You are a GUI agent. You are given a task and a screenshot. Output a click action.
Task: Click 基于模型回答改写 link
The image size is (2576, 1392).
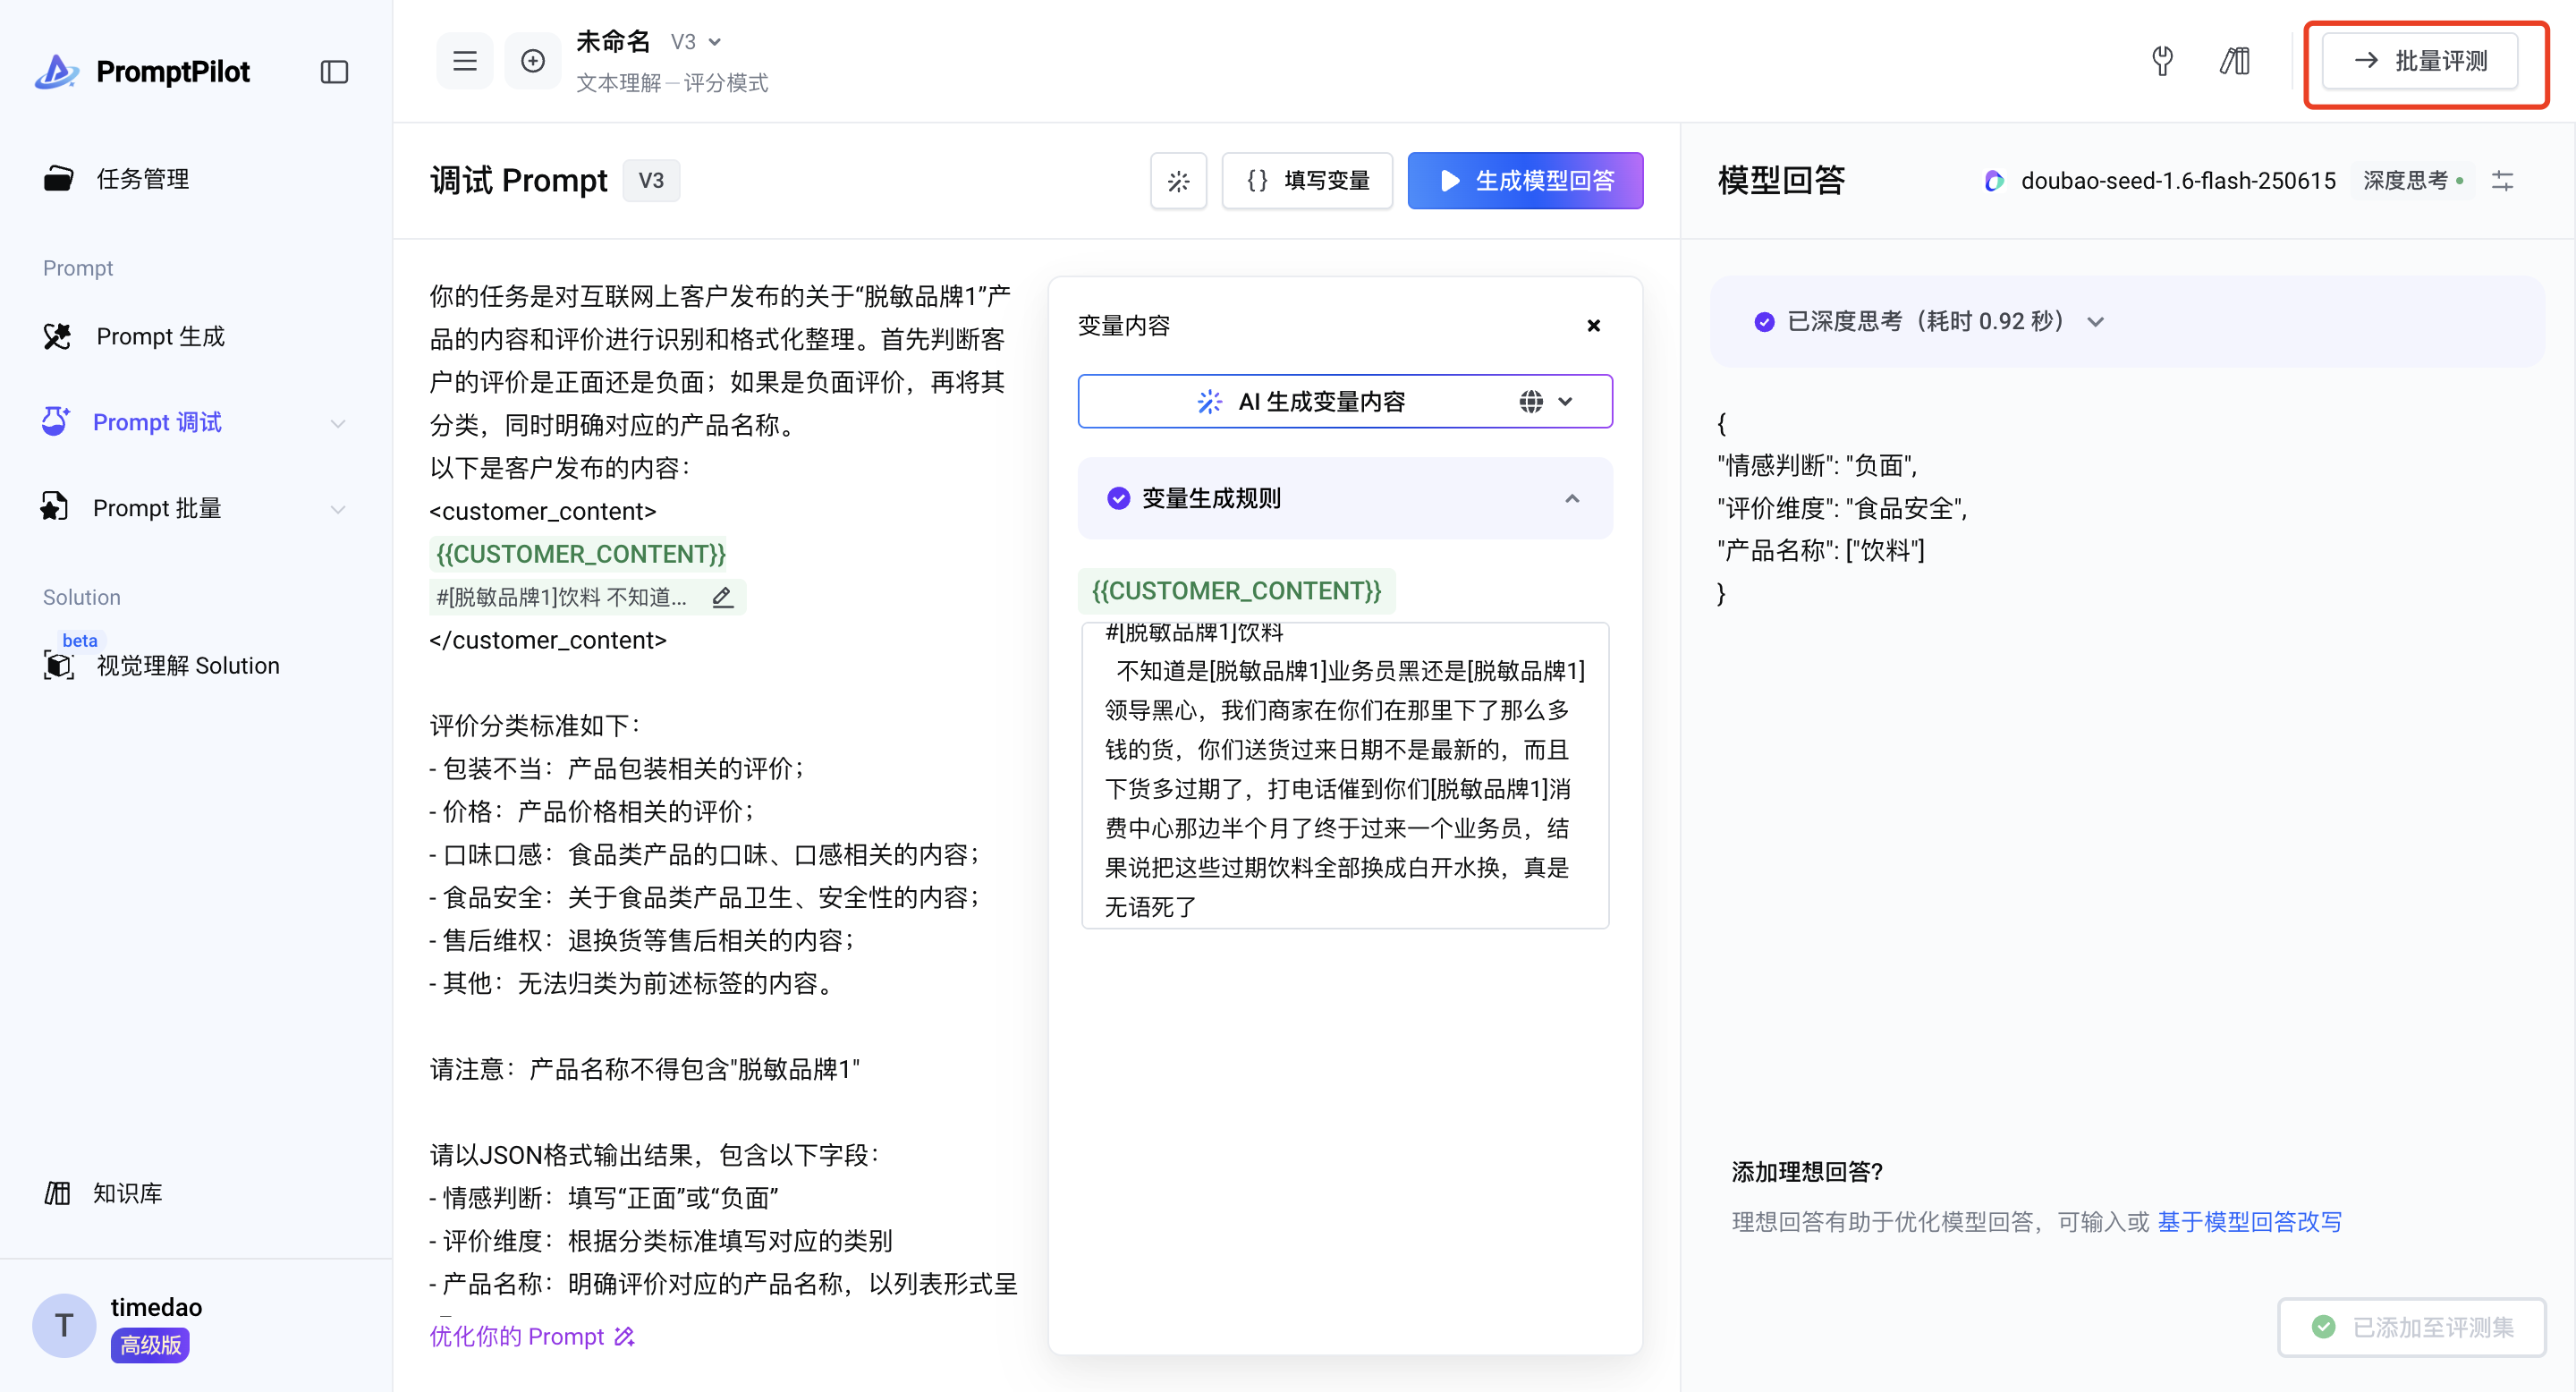click(x=2249, y=1221)
